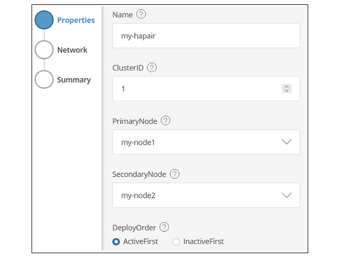Show help for the DeployOrder field

[x=164, y=227]
